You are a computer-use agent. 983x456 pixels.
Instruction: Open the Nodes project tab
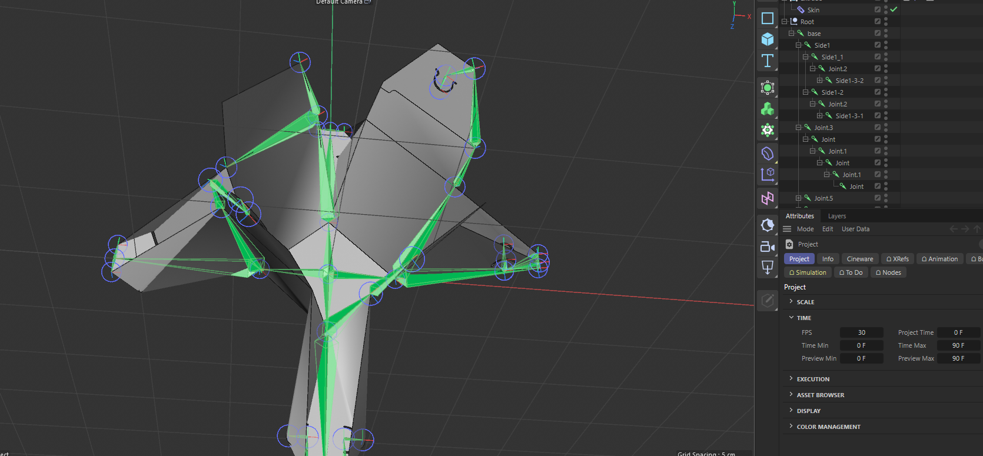[888, 272]
